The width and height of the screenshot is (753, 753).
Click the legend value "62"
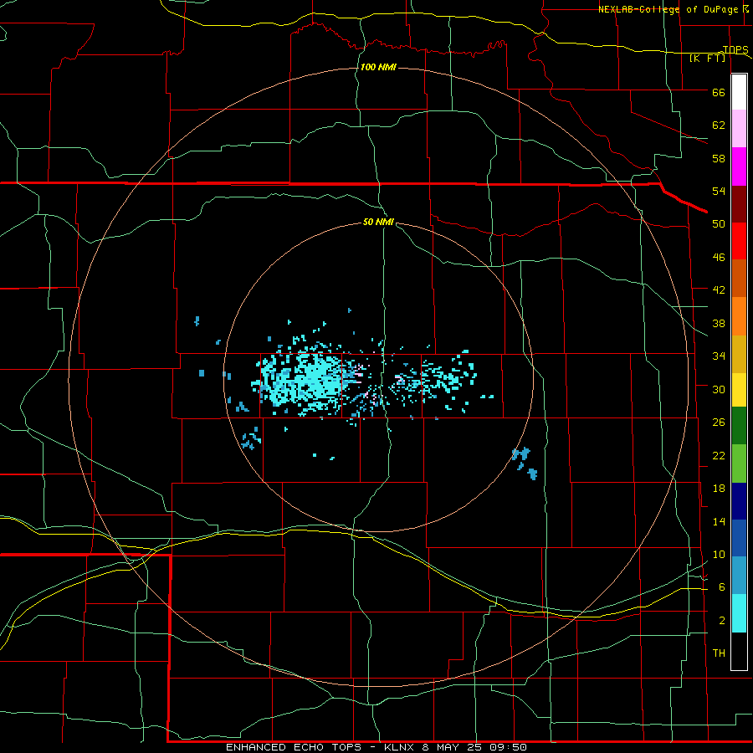click(719, 125)
